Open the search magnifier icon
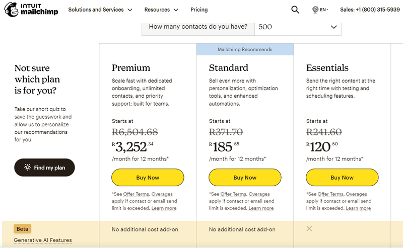 [x=295, y=10]
